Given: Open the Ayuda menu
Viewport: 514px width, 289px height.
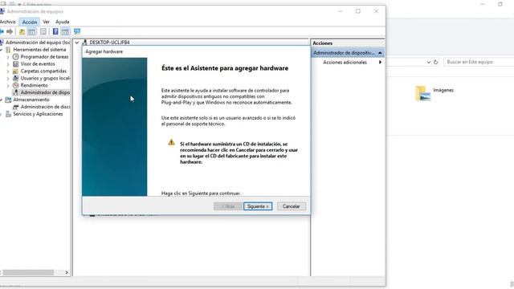Looking at the screenshot, I should [63, 22].
